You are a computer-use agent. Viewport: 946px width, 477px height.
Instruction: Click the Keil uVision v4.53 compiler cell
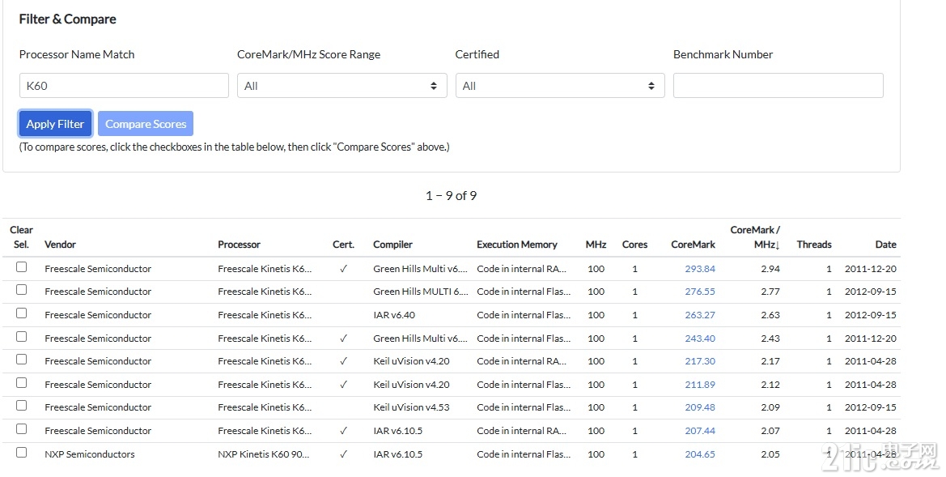[411, 407]
